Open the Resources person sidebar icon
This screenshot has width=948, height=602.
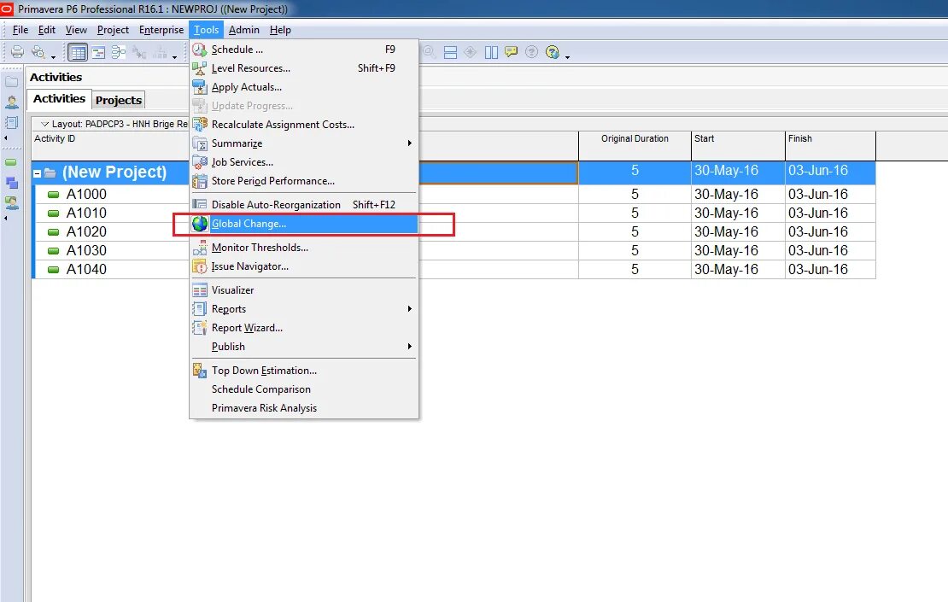pos(11,102)
